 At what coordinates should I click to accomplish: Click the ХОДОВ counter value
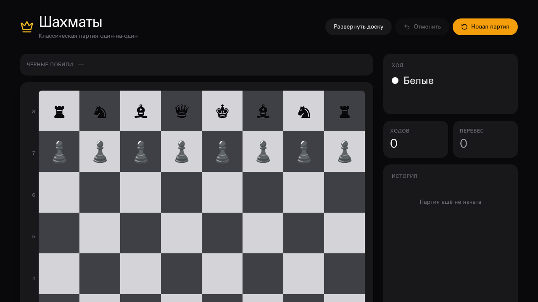[394, 143]
